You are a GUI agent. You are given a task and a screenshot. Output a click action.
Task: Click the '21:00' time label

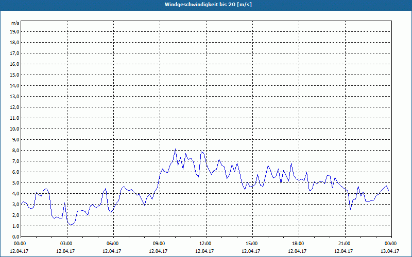(x=345, y=244)
